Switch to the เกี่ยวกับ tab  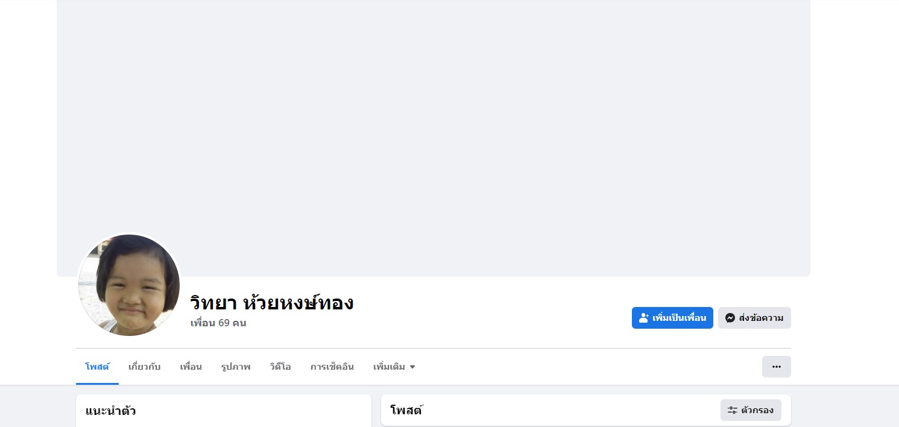[x=145, y=367]
